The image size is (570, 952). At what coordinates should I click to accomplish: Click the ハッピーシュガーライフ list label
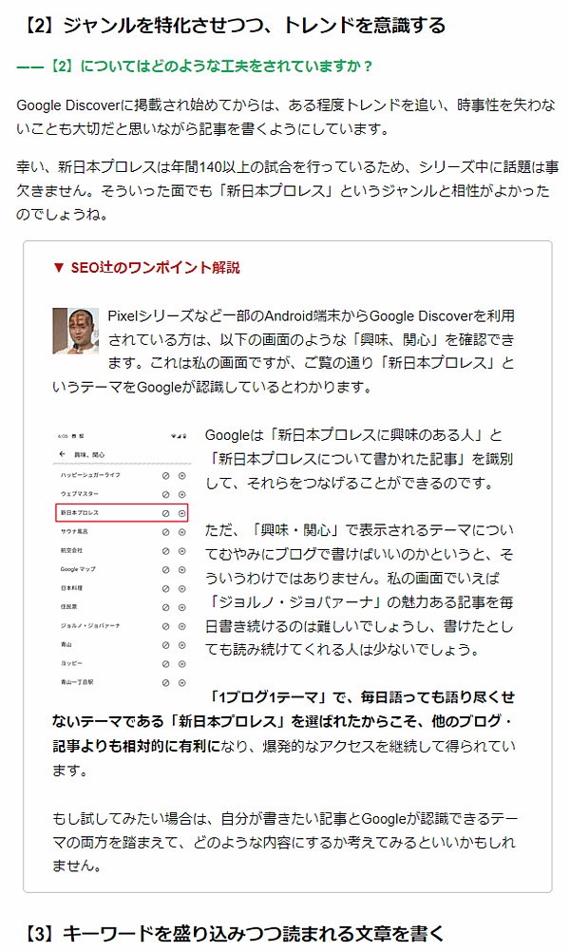click(x=90, y=475)
